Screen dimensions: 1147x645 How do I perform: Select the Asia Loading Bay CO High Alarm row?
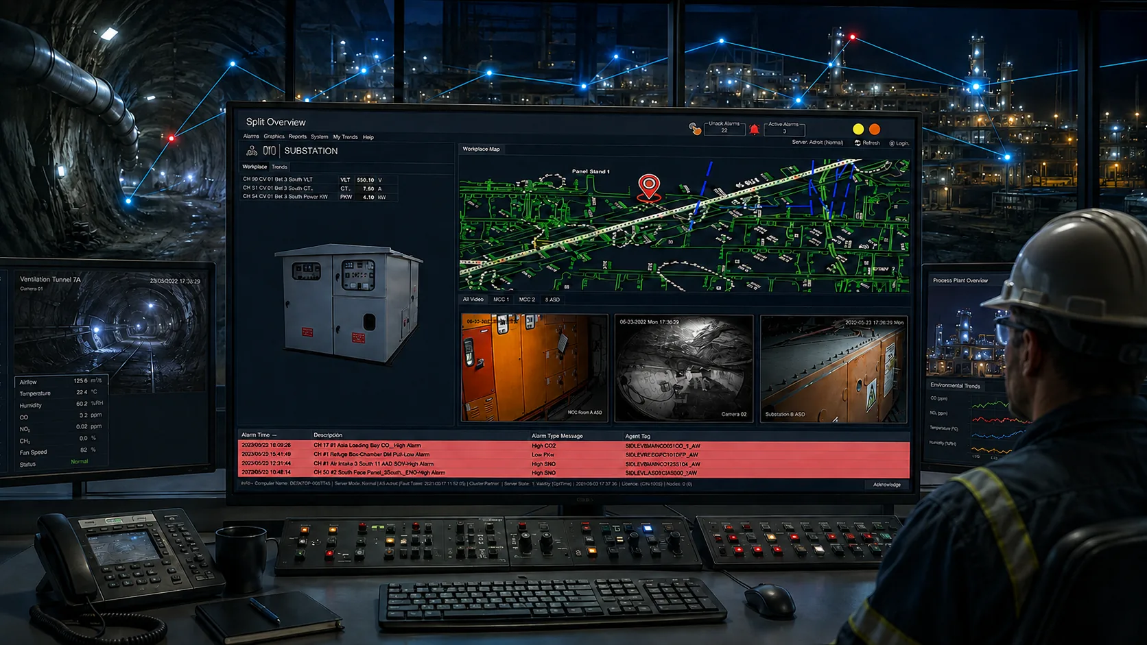[x=573, y=446]
